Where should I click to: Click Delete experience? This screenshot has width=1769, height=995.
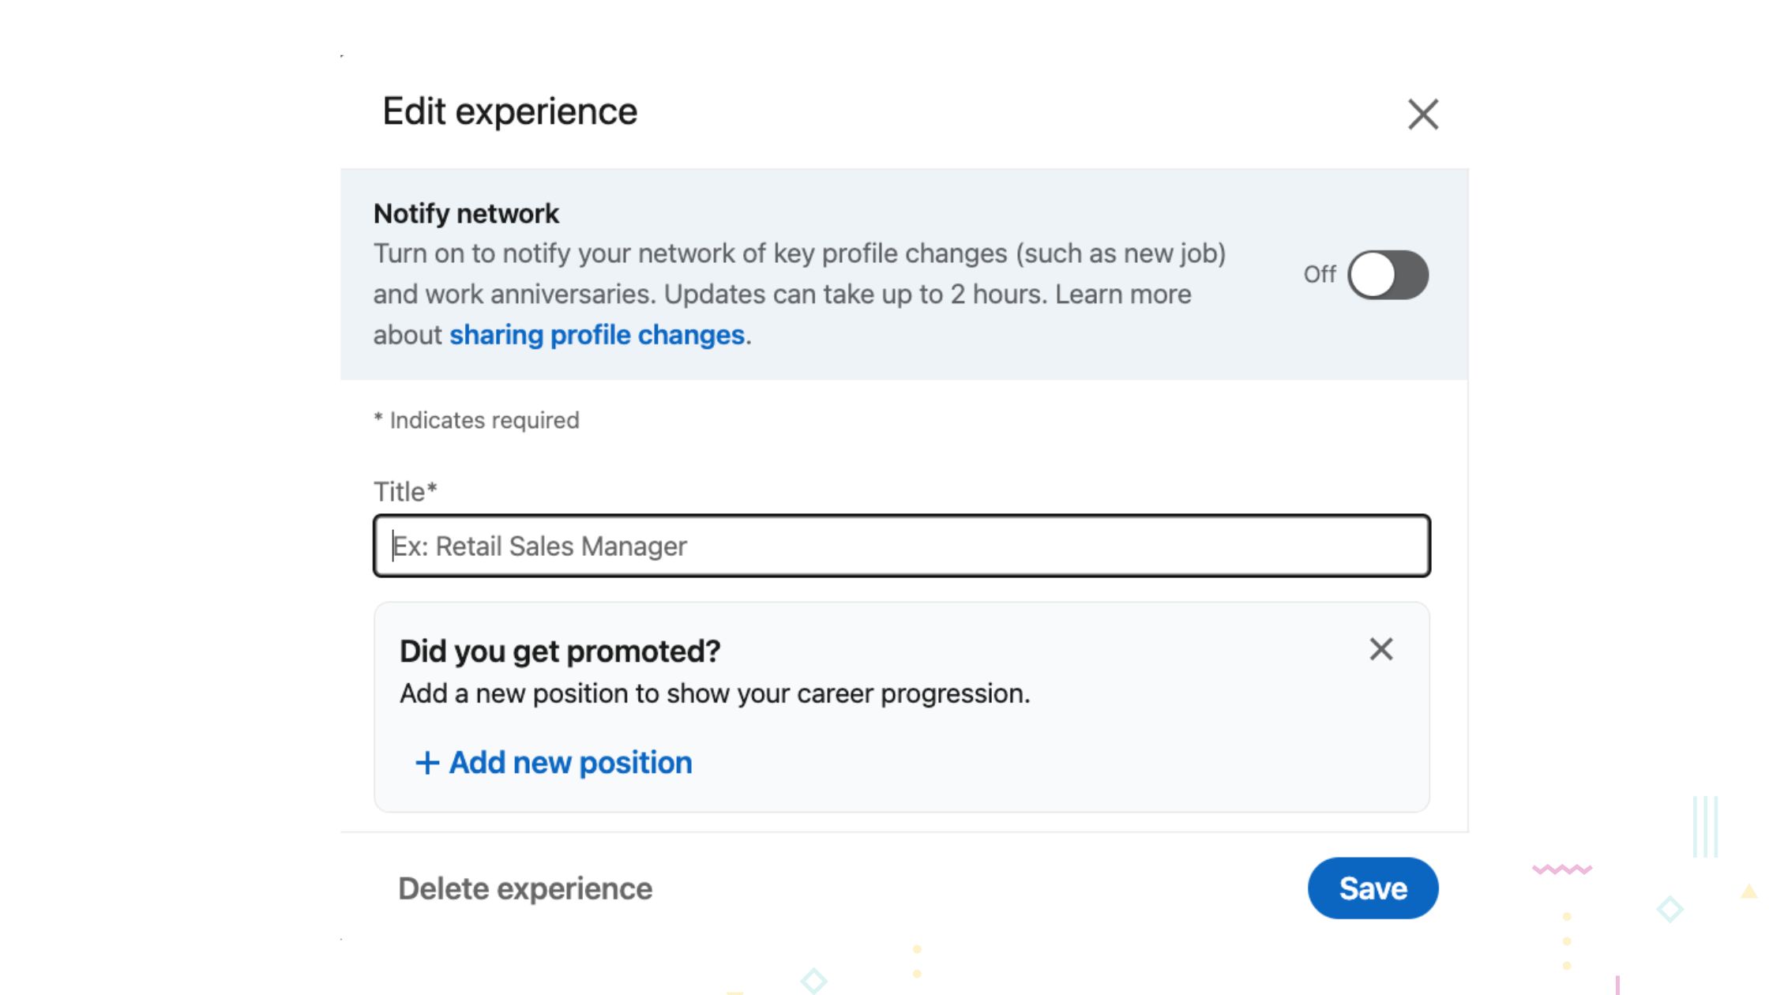click(x=525, y=888)
